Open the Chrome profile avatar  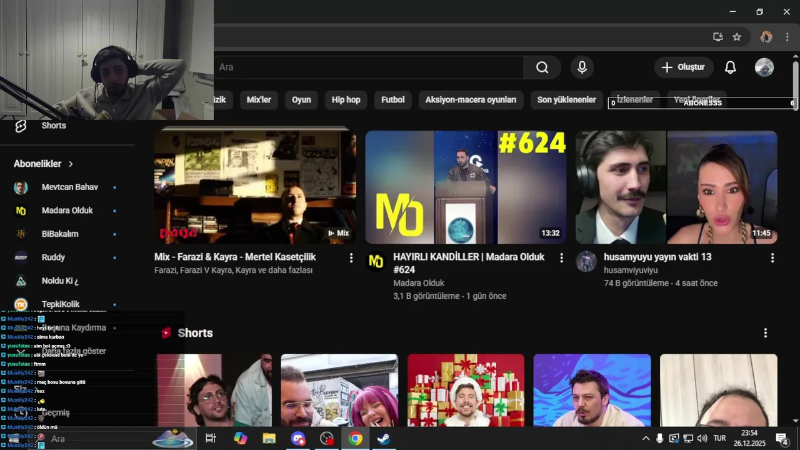(x=766, y=37)
